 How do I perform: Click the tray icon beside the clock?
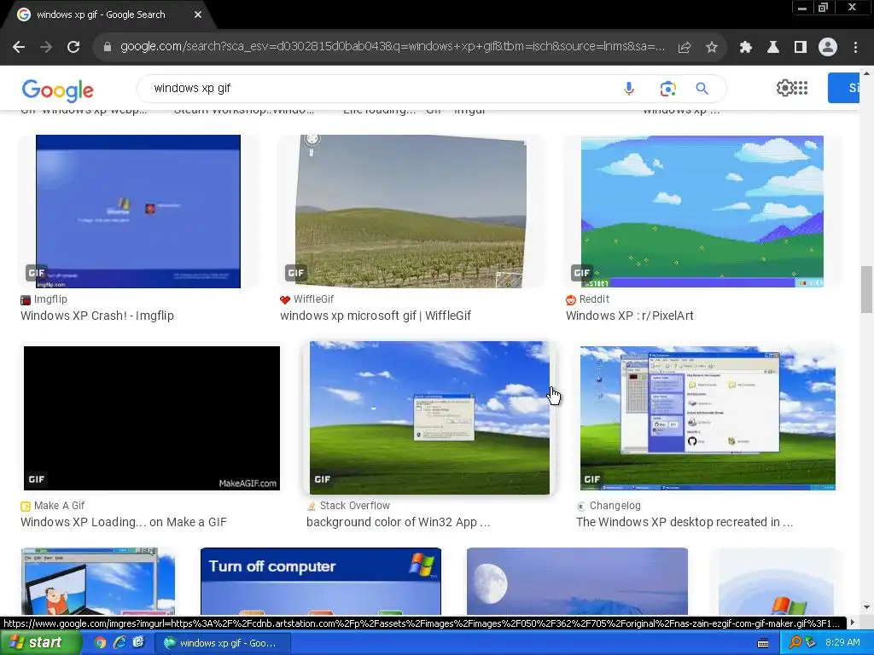coord(811,643)
